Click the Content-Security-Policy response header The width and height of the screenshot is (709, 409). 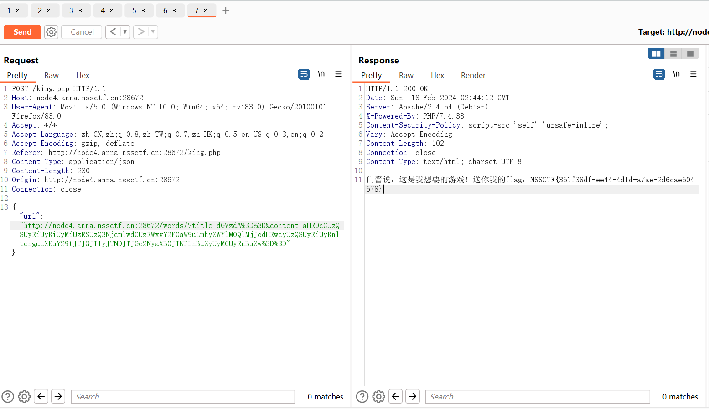click(x=487, y=125)
